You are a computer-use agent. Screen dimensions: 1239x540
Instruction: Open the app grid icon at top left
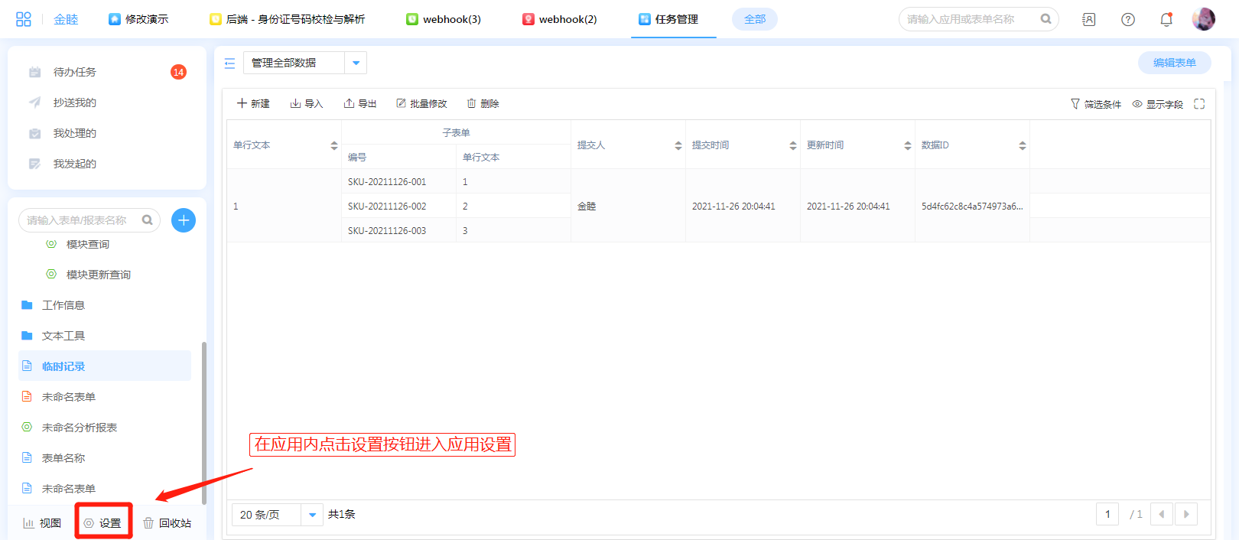[x=24, y=19]
